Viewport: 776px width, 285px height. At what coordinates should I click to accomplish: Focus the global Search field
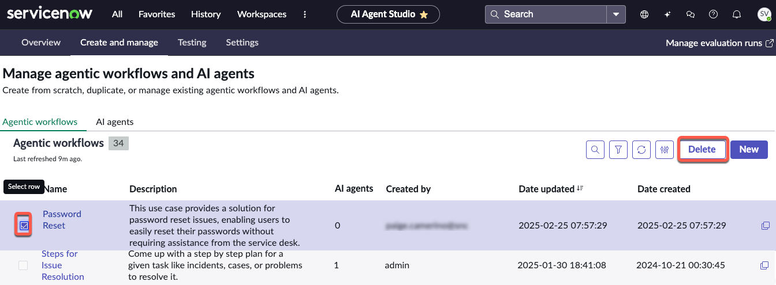pos(546,14)
